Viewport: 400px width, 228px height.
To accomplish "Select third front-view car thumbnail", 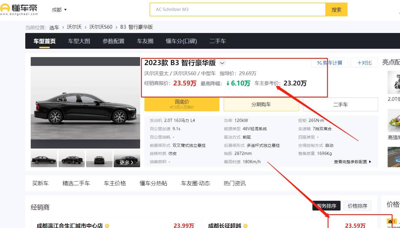I will click(99, 159).
